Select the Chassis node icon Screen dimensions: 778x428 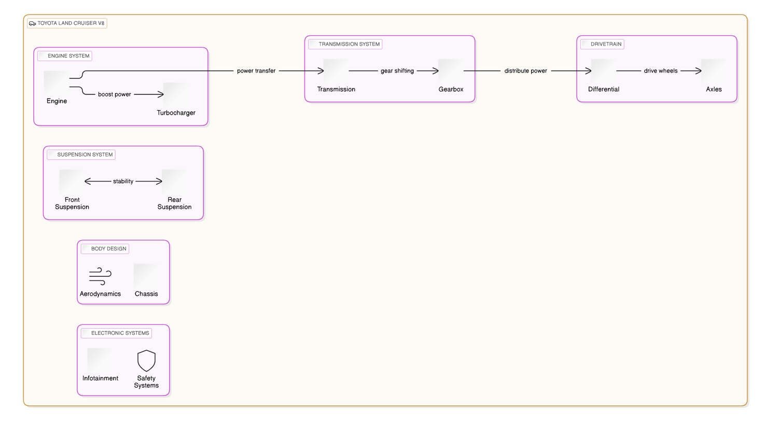pyautogui.click(x=146, y=276)
